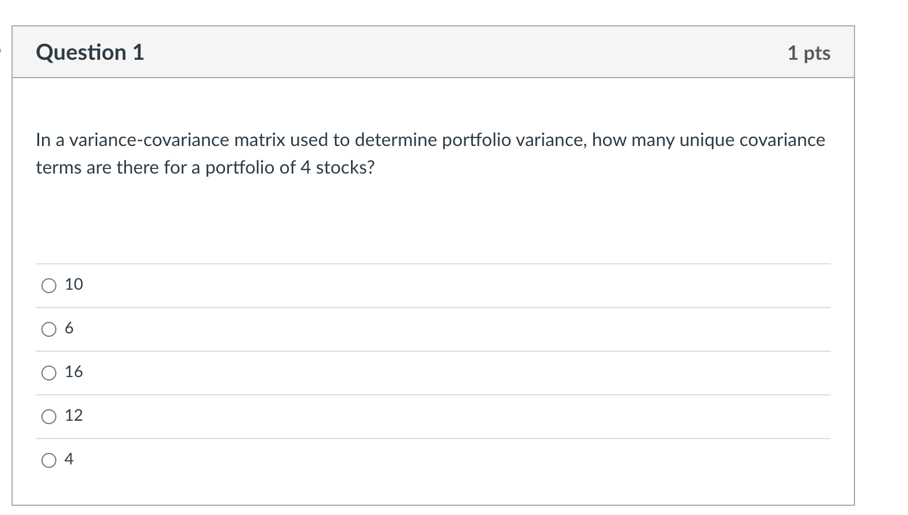The width and height of the screenshot is (908, 515).
Task: Click the answer option text "16"
Action: [74, 372]
